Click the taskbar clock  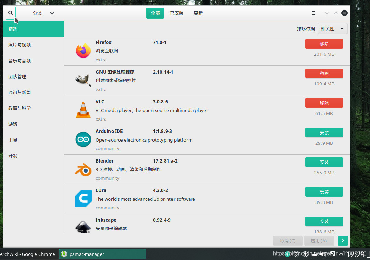[356, 254]
